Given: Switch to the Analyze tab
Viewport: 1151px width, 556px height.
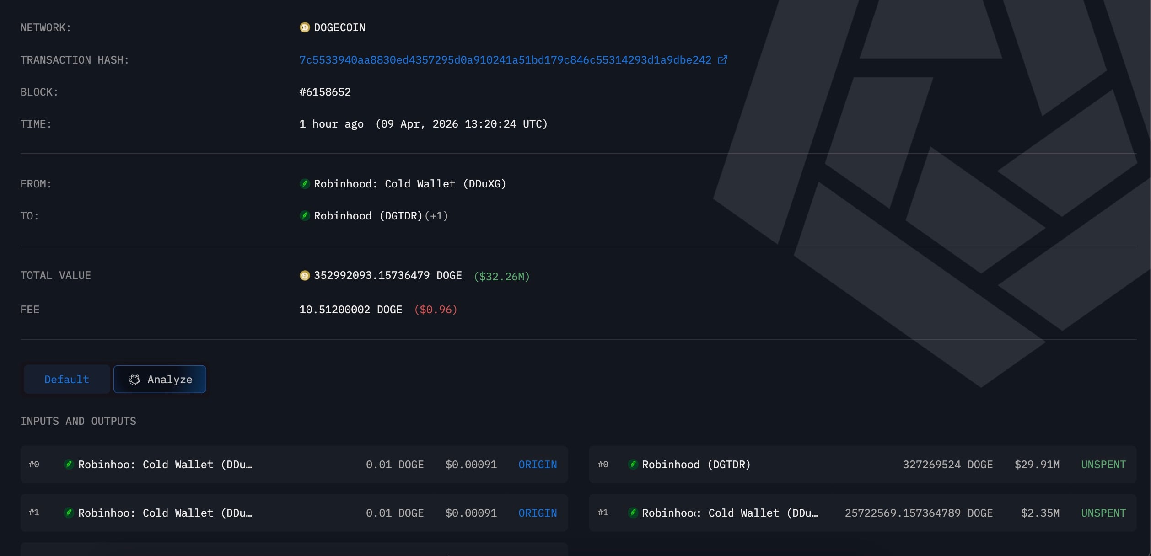Looking at the screenshot, I should click(x=160, y=379).
